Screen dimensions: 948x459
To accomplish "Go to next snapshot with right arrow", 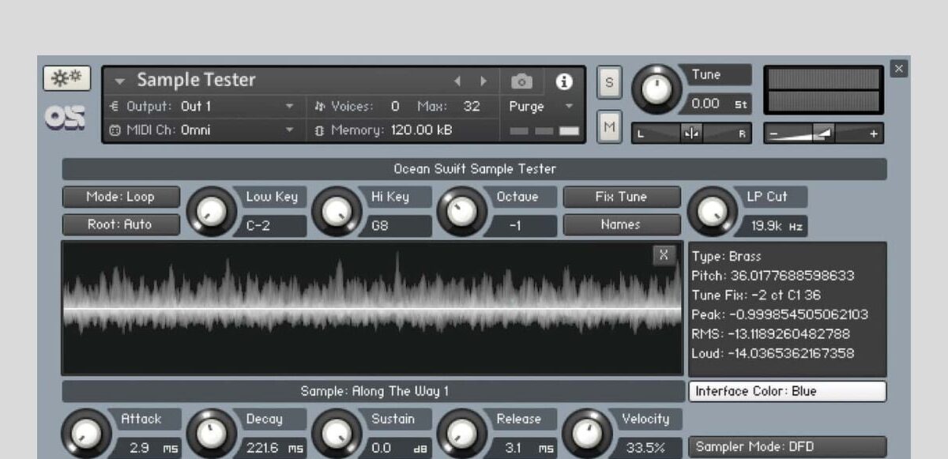I will tap(484, 80).
